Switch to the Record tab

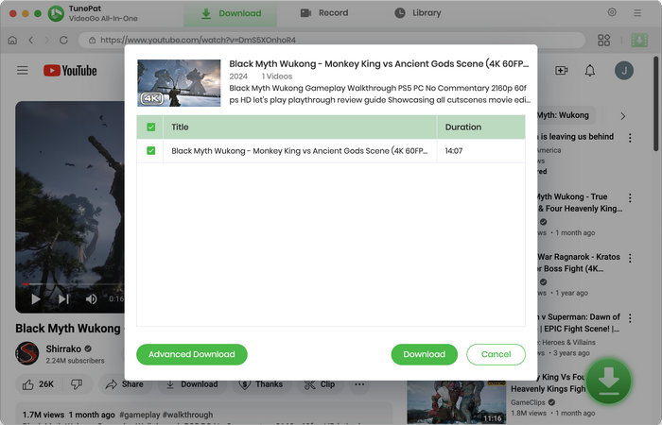click(x=324, y=13)
